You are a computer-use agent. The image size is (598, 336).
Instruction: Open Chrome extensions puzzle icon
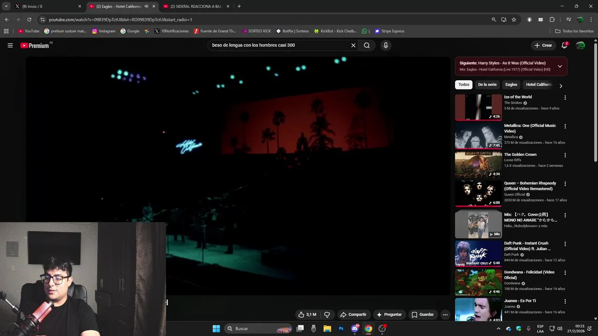click(552, 20)
